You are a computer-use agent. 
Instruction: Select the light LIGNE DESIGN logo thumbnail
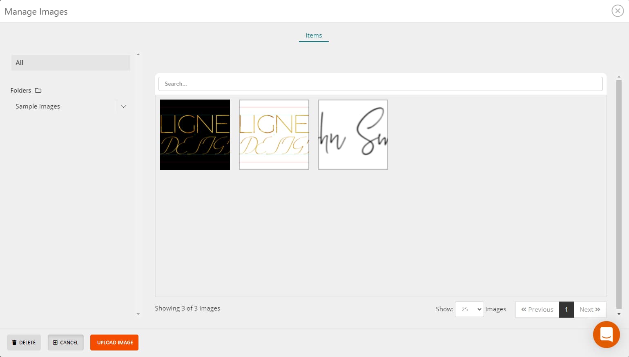(274, 135)
